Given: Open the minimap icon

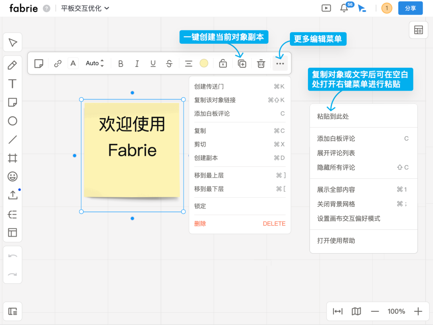Looking at the screenshot, I should (x=356, y=311).
